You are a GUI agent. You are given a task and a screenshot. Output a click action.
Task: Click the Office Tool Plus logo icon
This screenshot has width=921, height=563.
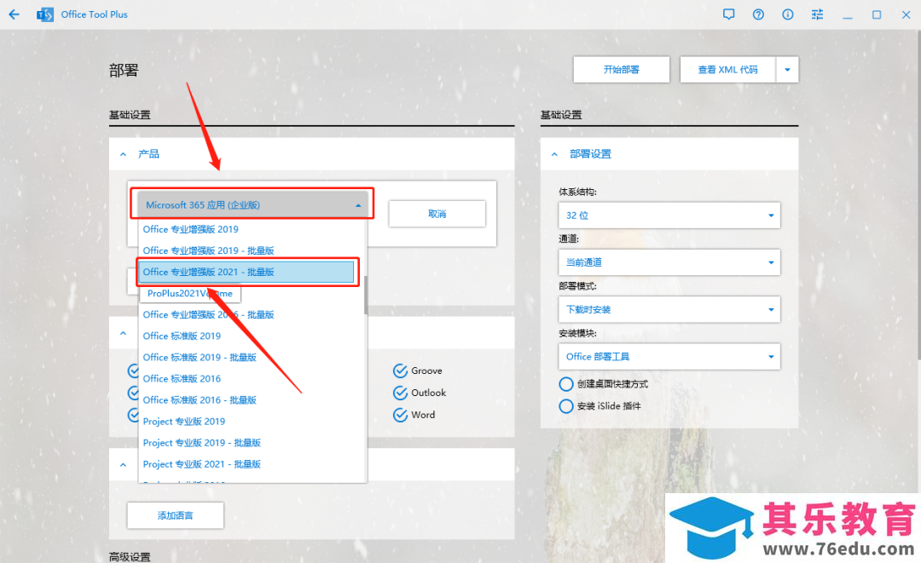(x=44, y=14)
